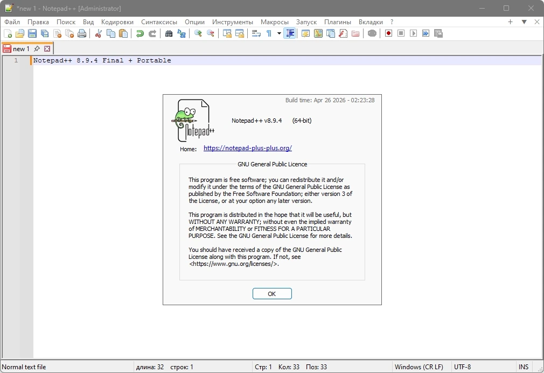Screen dimensions: 544x373
Task: Click the Windows (CR LF) status field
Action: pyautogui.click(x=419, y=367)
